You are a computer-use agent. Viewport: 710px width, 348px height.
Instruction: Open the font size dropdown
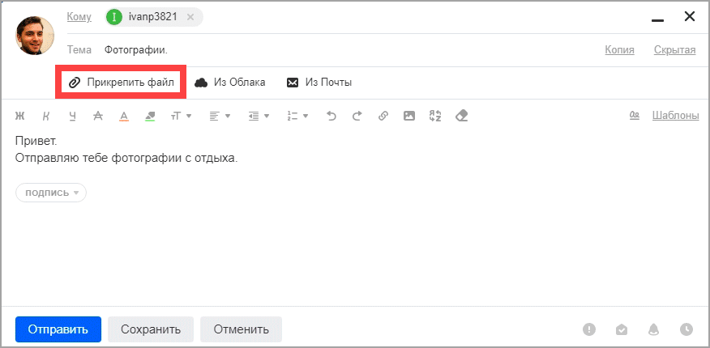click(180, 116)
